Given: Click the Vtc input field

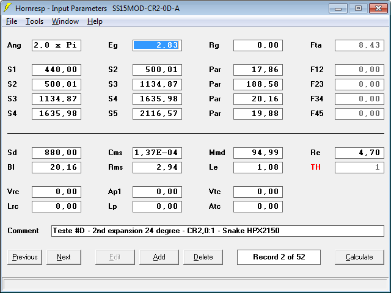Looking at the screenshot, I should click(x=258, y=192).
